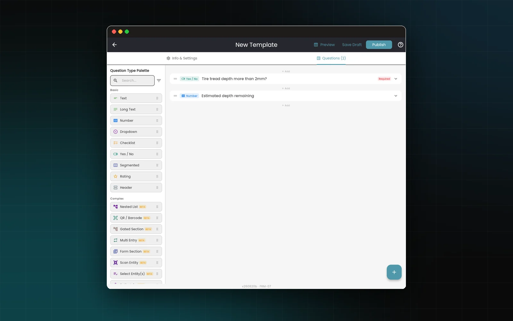Image resolution: width=513 pixels, height=321 pixels.
Task: Switch to the Questions (2) tab
Action: click(x=331, y=58)
